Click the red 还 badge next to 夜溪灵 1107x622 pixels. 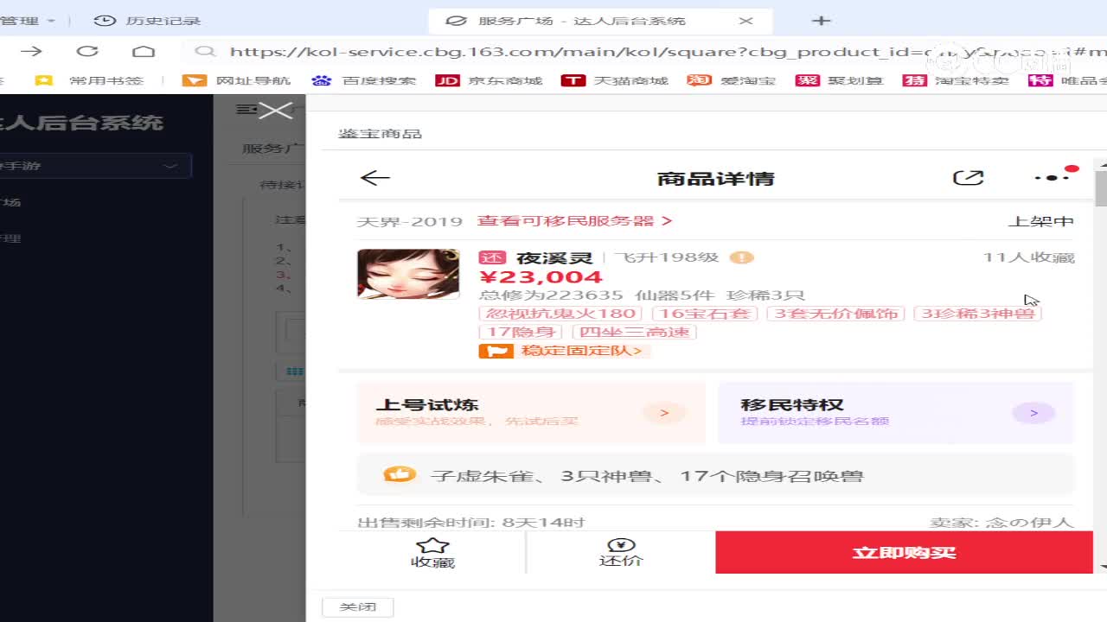(x=492, y=257)
